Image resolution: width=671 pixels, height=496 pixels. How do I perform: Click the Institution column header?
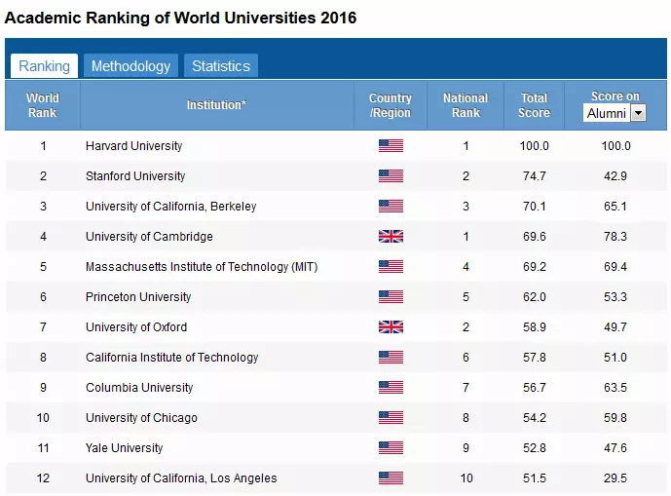click(216, 105)
